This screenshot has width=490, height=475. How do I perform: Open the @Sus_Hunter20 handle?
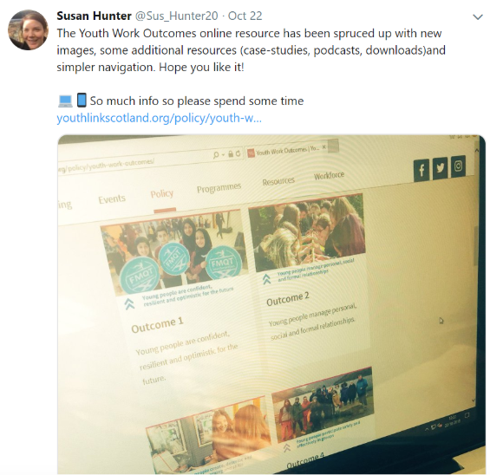pos(176,16)
